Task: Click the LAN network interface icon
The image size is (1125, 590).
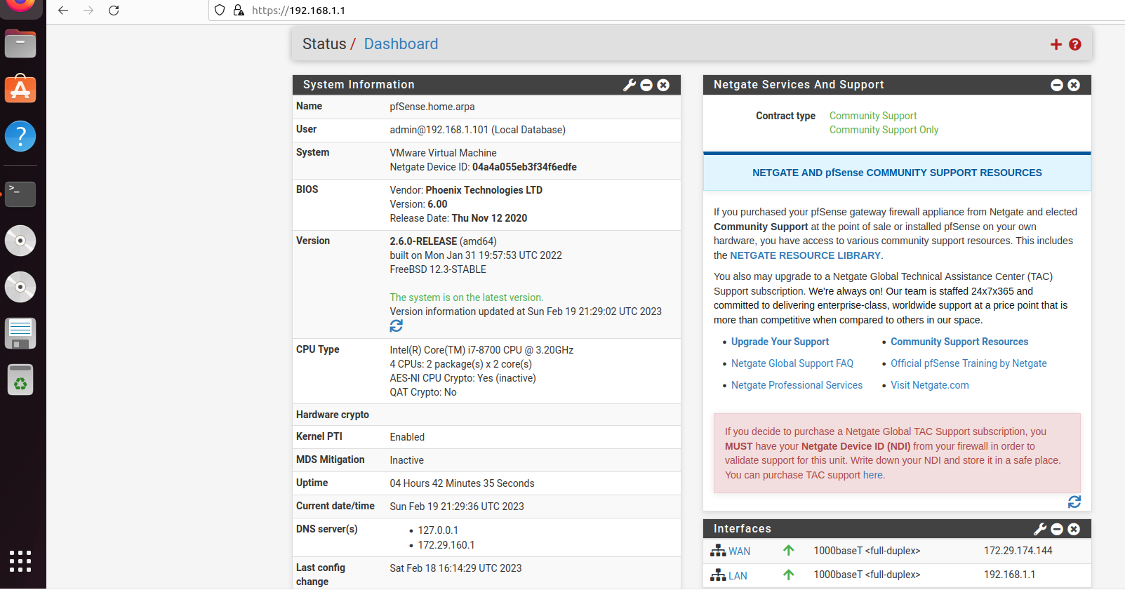Action: 718,575
